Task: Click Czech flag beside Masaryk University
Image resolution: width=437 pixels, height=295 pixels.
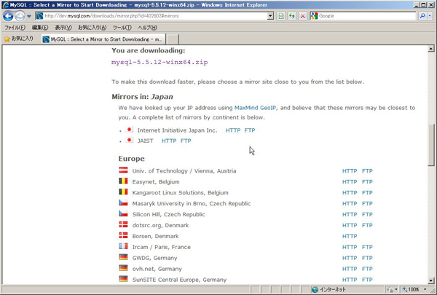Action: tap(123, 202)
